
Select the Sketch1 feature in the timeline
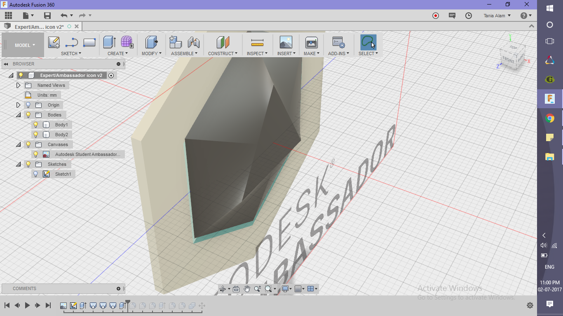(73, 306)
